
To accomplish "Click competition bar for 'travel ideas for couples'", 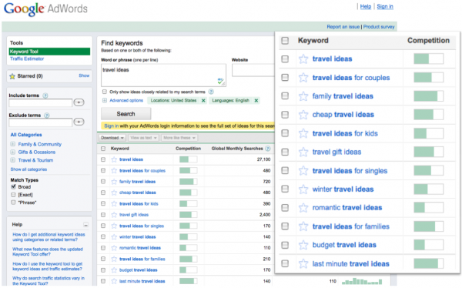I will pos(428,78).
